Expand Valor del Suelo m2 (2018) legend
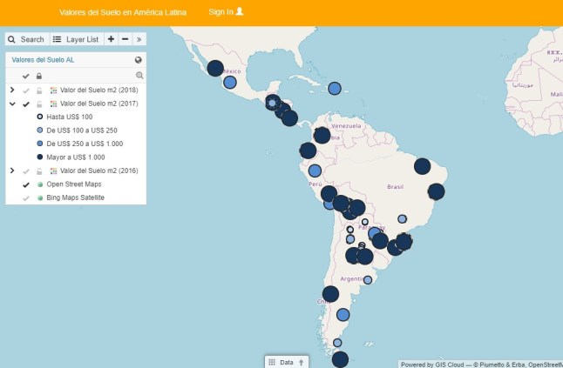Image resolution: width=563 pixels, height=368 pixels. [x=12, y=90]
